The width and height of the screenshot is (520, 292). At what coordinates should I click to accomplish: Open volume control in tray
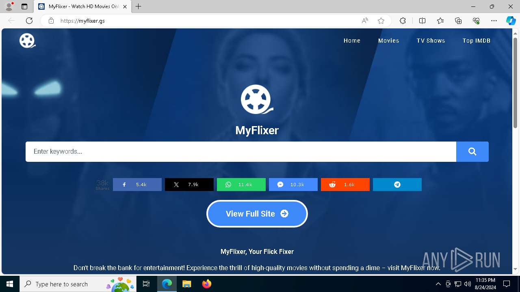click(x=468, y=284)
